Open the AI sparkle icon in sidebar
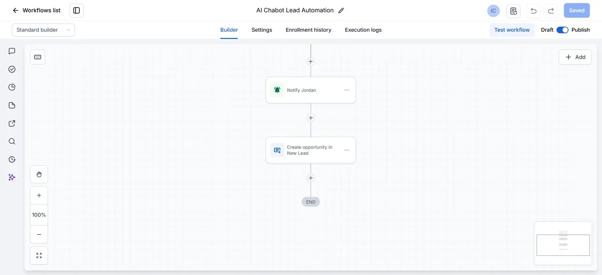 point(12,177)
